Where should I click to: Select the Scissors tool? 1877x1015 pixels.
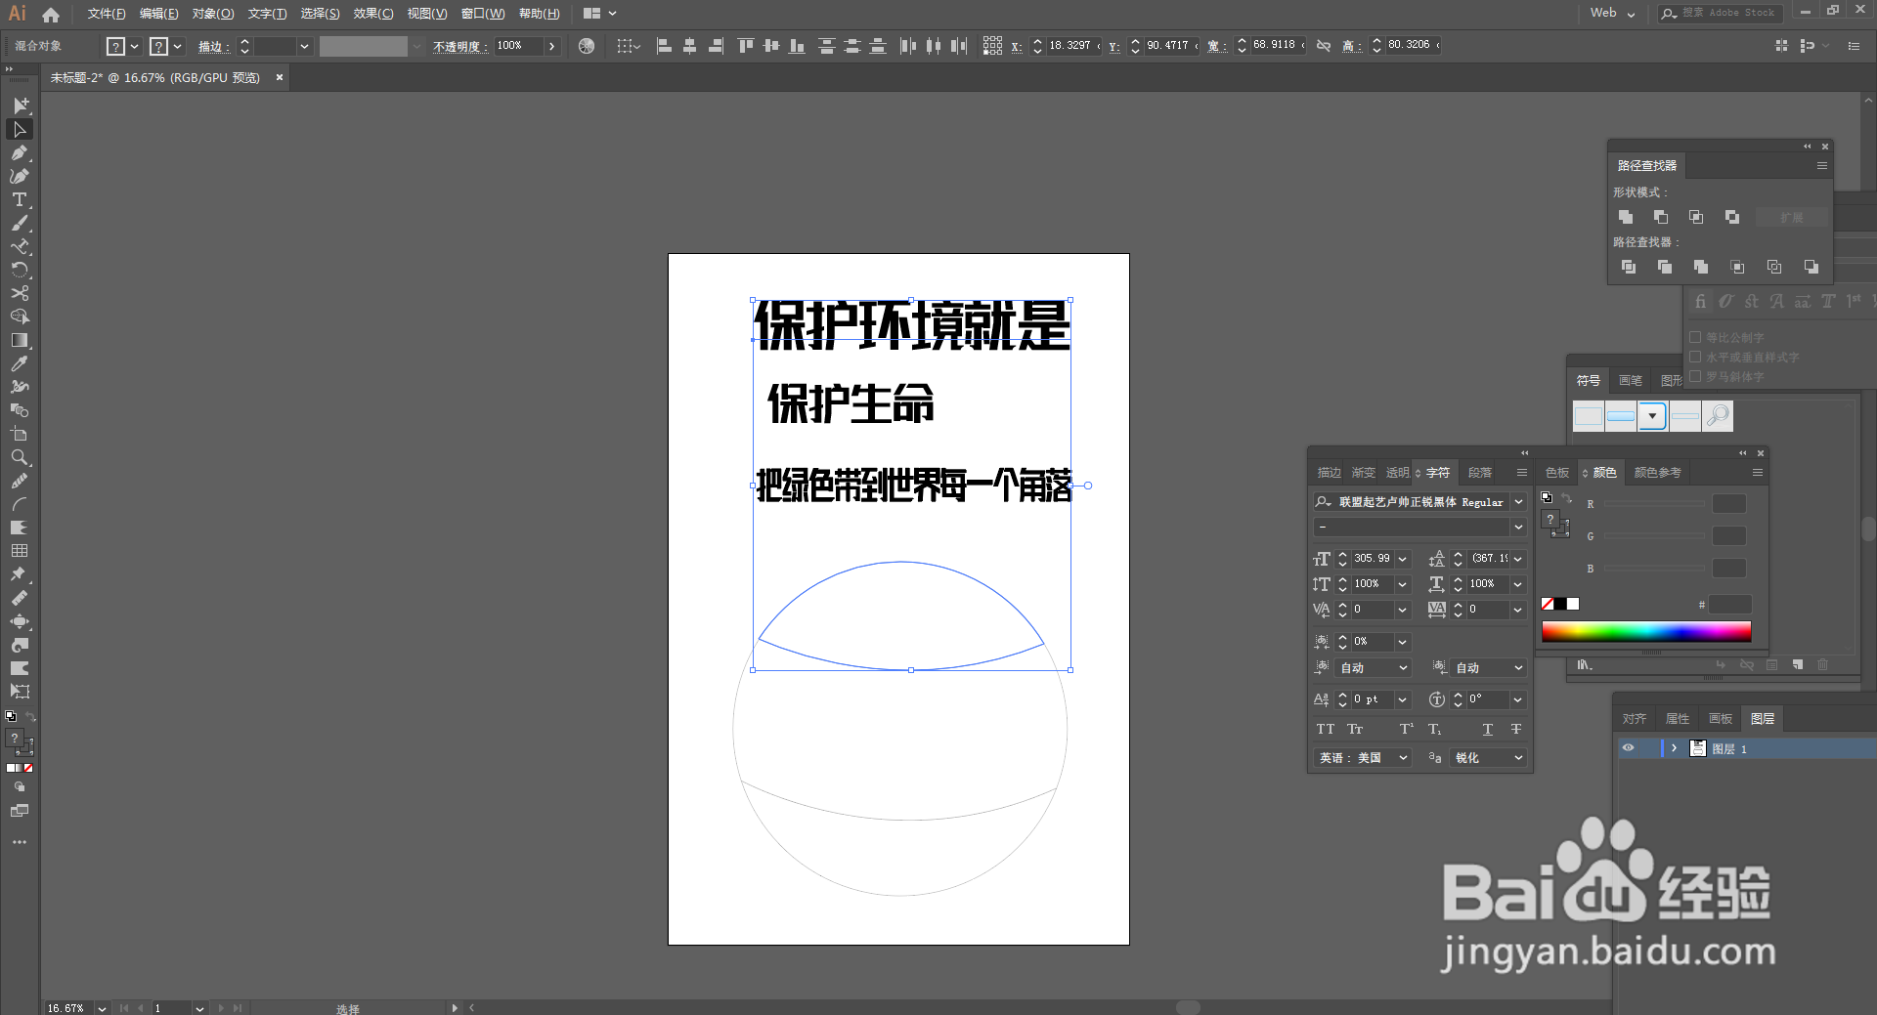click(x=20, y=293)
